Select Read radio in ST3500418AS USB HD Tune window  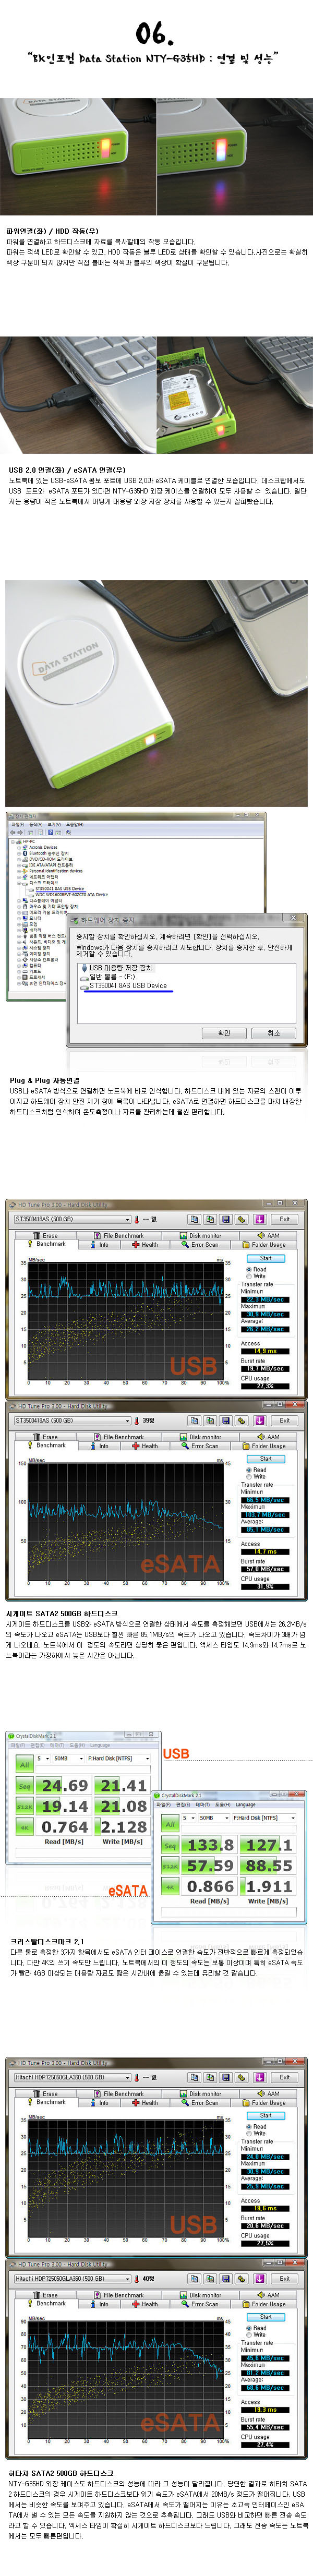point(257,1269)
